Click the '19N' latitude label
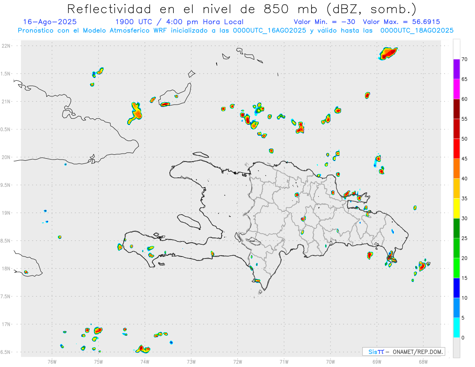 click(x=7, y=213)
